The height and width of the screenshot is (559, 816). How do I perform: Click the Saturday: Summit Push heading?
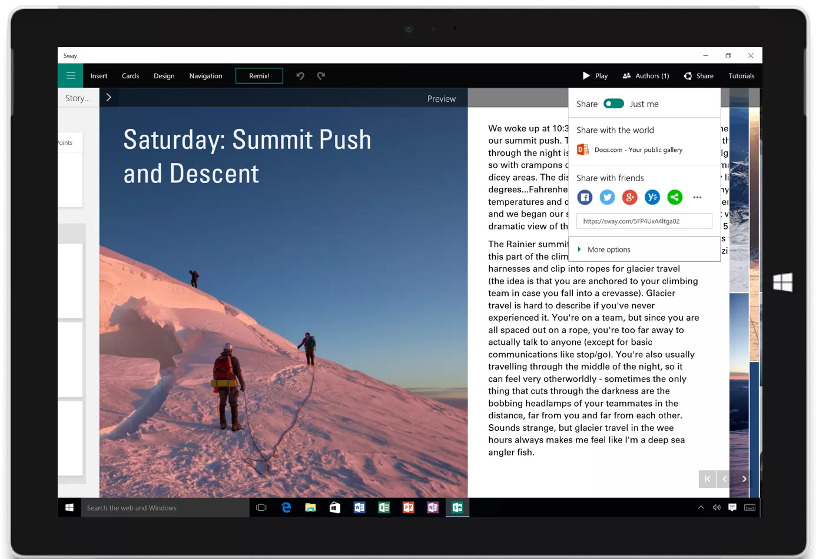click(247, 157)
